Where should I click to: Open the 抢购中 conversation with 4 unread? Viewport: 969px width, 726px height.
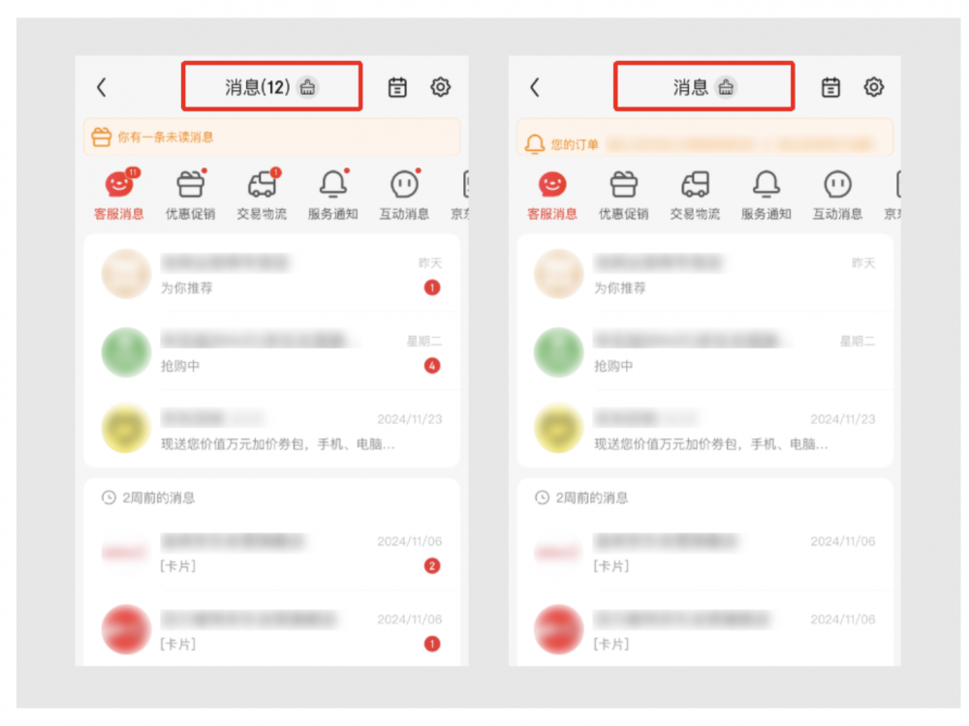pyautogui.click(x=272, y=352)
